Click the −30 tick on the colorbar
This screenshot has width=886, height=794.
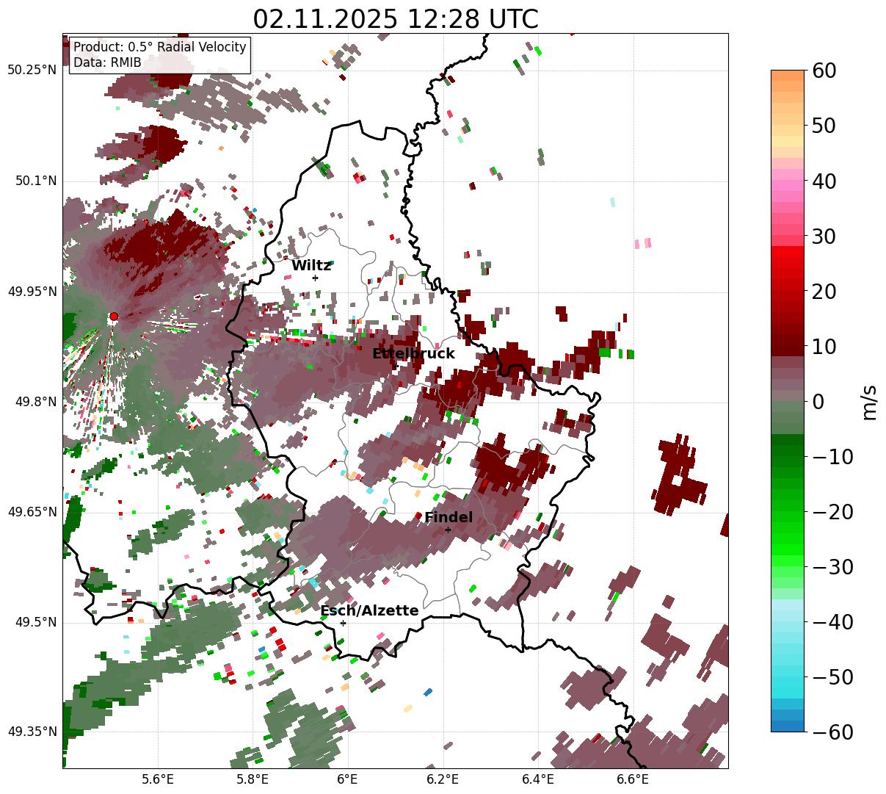coord(833,567)
